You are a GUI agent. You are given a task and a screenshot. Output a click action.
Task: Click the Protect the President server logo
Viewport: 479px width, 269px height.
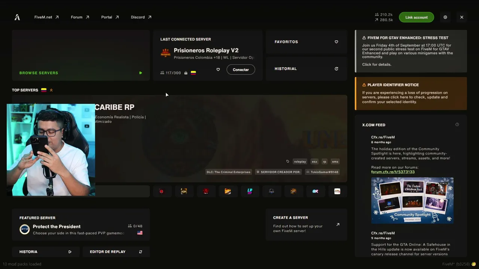coord(25,229)
